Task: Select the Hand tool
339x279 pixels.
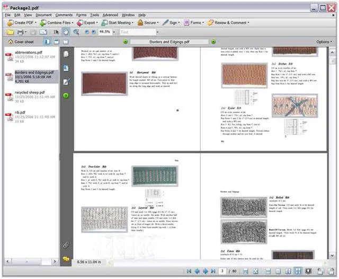Action: [65, 32]
